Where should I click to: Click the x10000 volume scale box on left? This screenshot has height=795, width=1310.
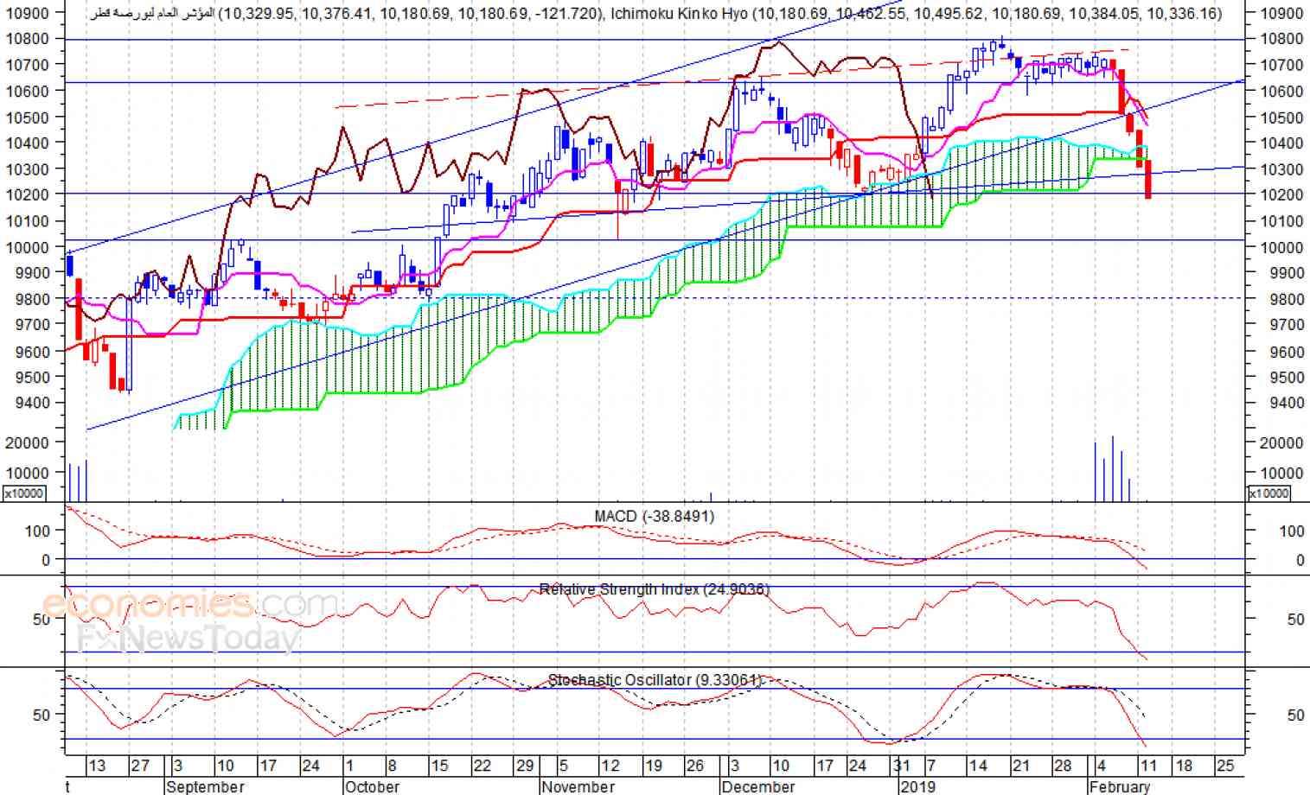pos(24,493)
